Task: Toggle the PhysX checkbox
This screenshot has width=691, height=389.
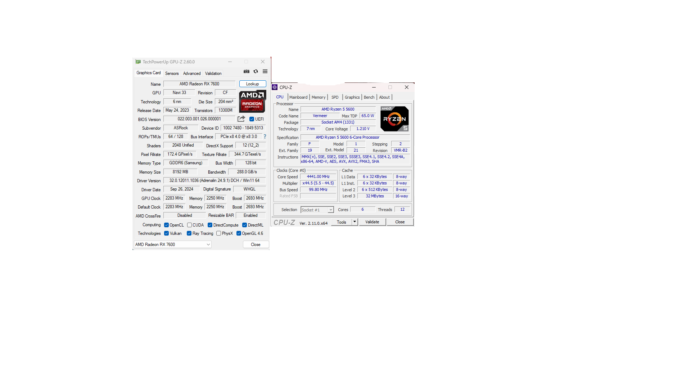Action: 218,233
